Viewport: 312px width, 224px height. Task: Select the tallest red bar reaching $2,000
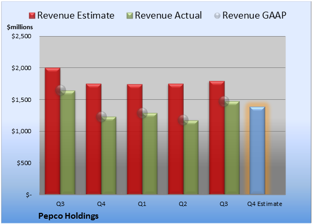(53, 131)
